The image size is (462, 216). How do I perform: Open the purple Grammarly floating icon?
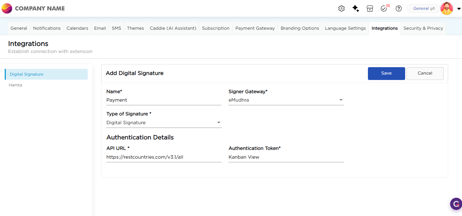point(456,204)
